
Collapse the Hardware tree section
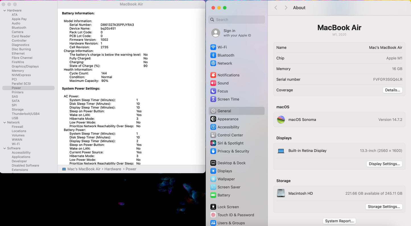[5, 11]
